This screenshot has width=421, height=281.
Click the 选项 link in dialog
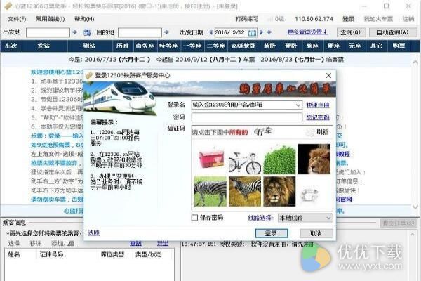pyautogui.click(x=94, y=233)
